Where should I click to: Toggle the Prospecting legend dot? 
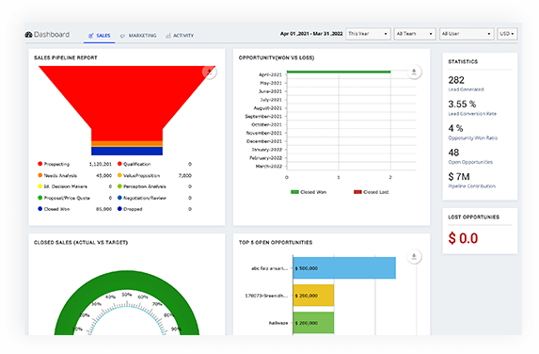coord(40,164)
